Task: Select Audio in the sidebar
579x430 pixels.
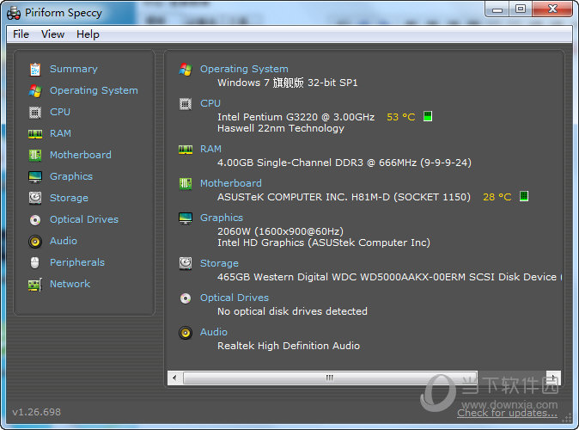Action: click(x=64, y=241)
